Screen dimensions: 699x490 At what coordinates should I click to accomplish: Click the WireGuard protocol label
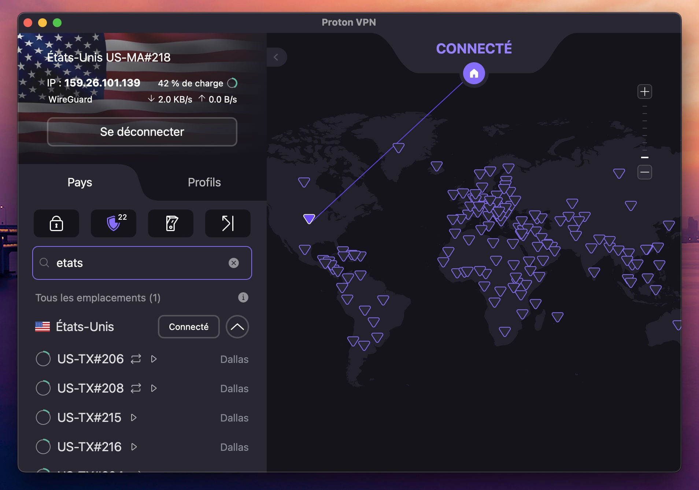pos(70,99)
